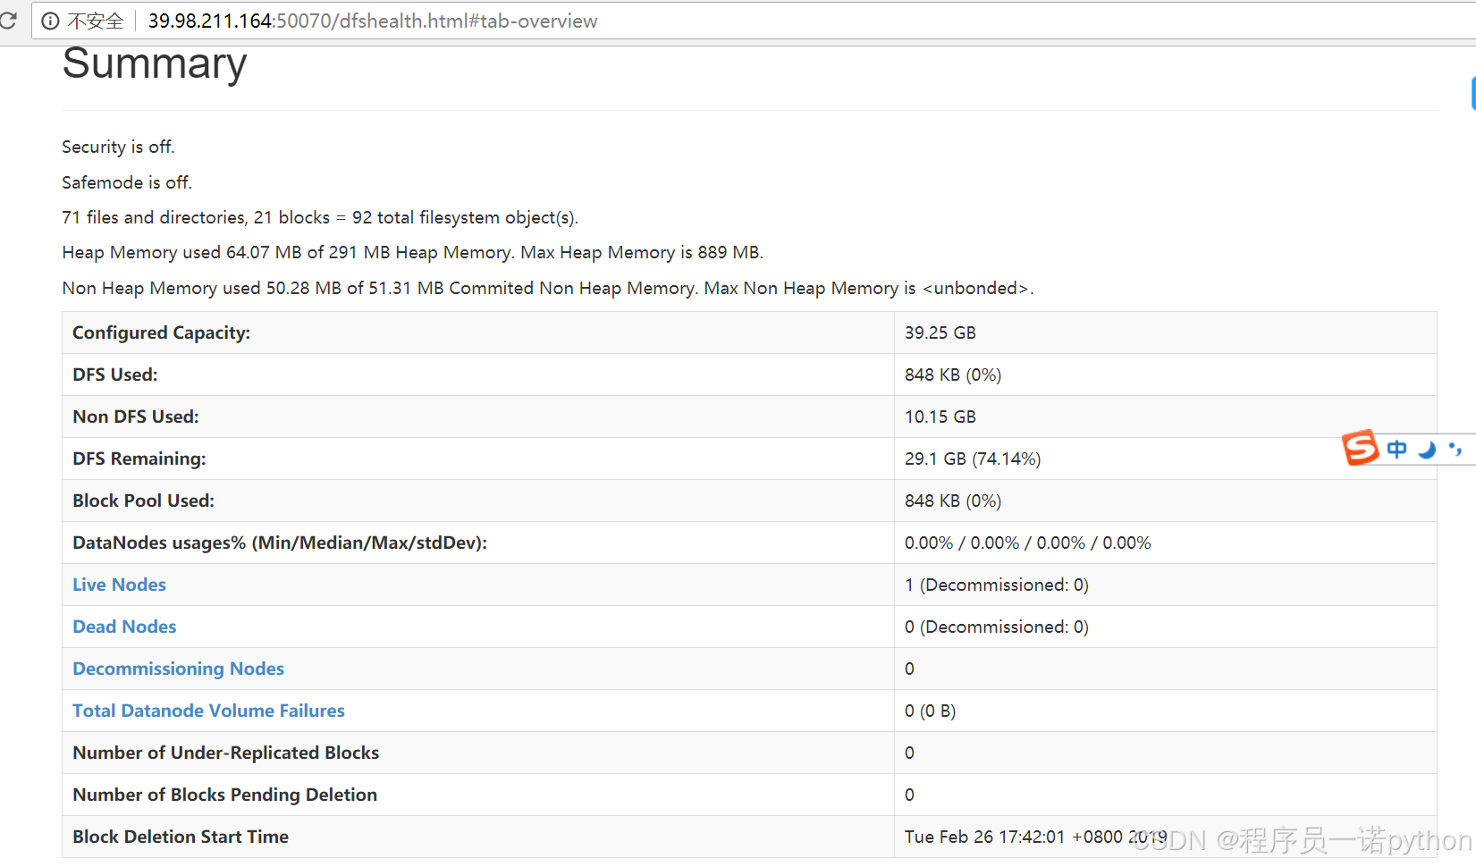Click the DataNodes usages% row label
This screenshot has height=867, width=1476.
click(x=280, y=543)
